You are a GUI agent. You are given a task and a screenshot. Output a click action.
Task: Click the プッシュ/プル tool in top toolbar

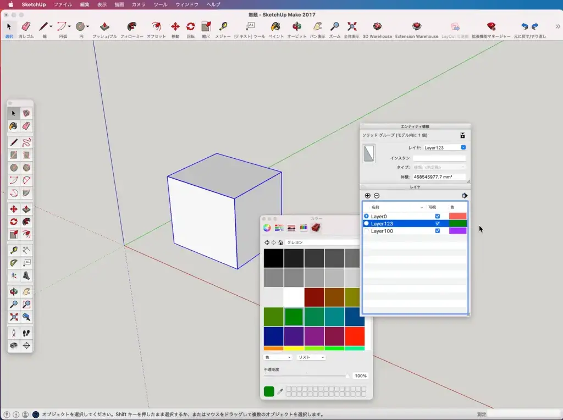click(104, 30)
